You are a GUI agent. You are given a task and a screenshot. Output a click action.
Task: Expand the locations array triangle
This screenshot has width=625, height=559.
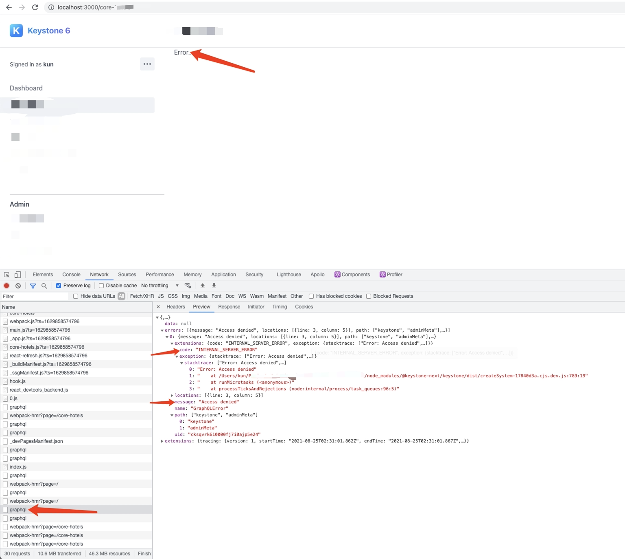pyautogui.click(x=172, y=396)
